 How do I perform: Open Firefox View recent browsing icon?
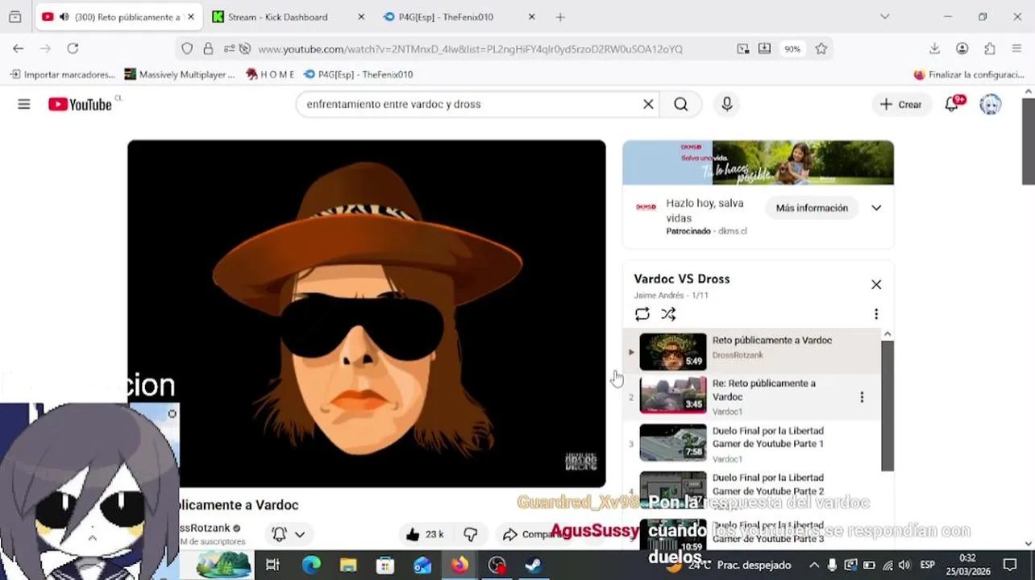(x=15, y=17)
